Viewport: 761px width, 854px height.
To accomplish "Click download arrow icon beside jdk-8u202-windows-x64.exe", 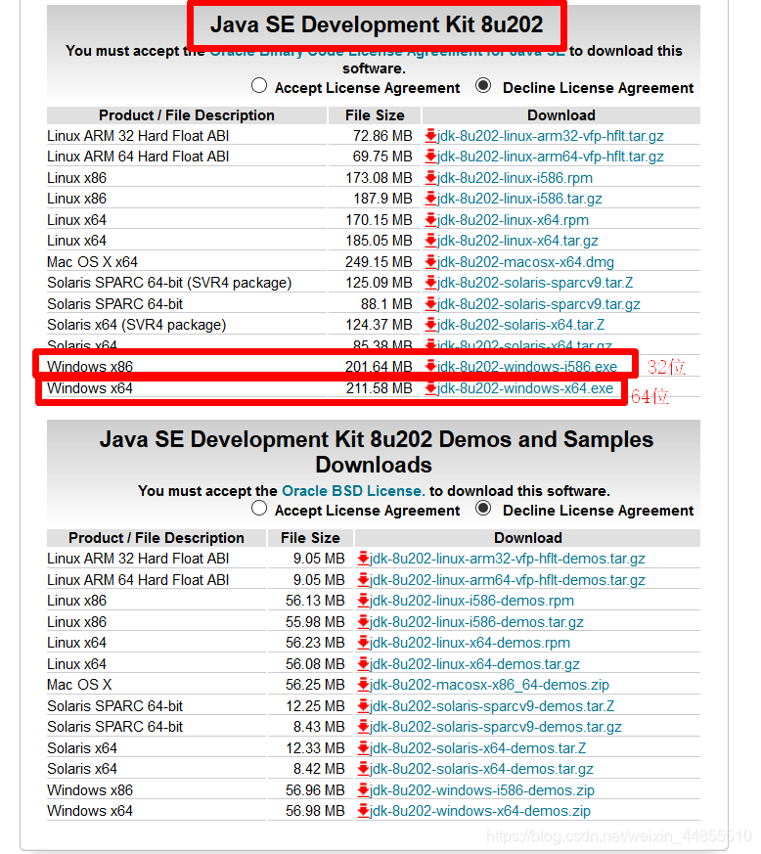I will [431, 388].
